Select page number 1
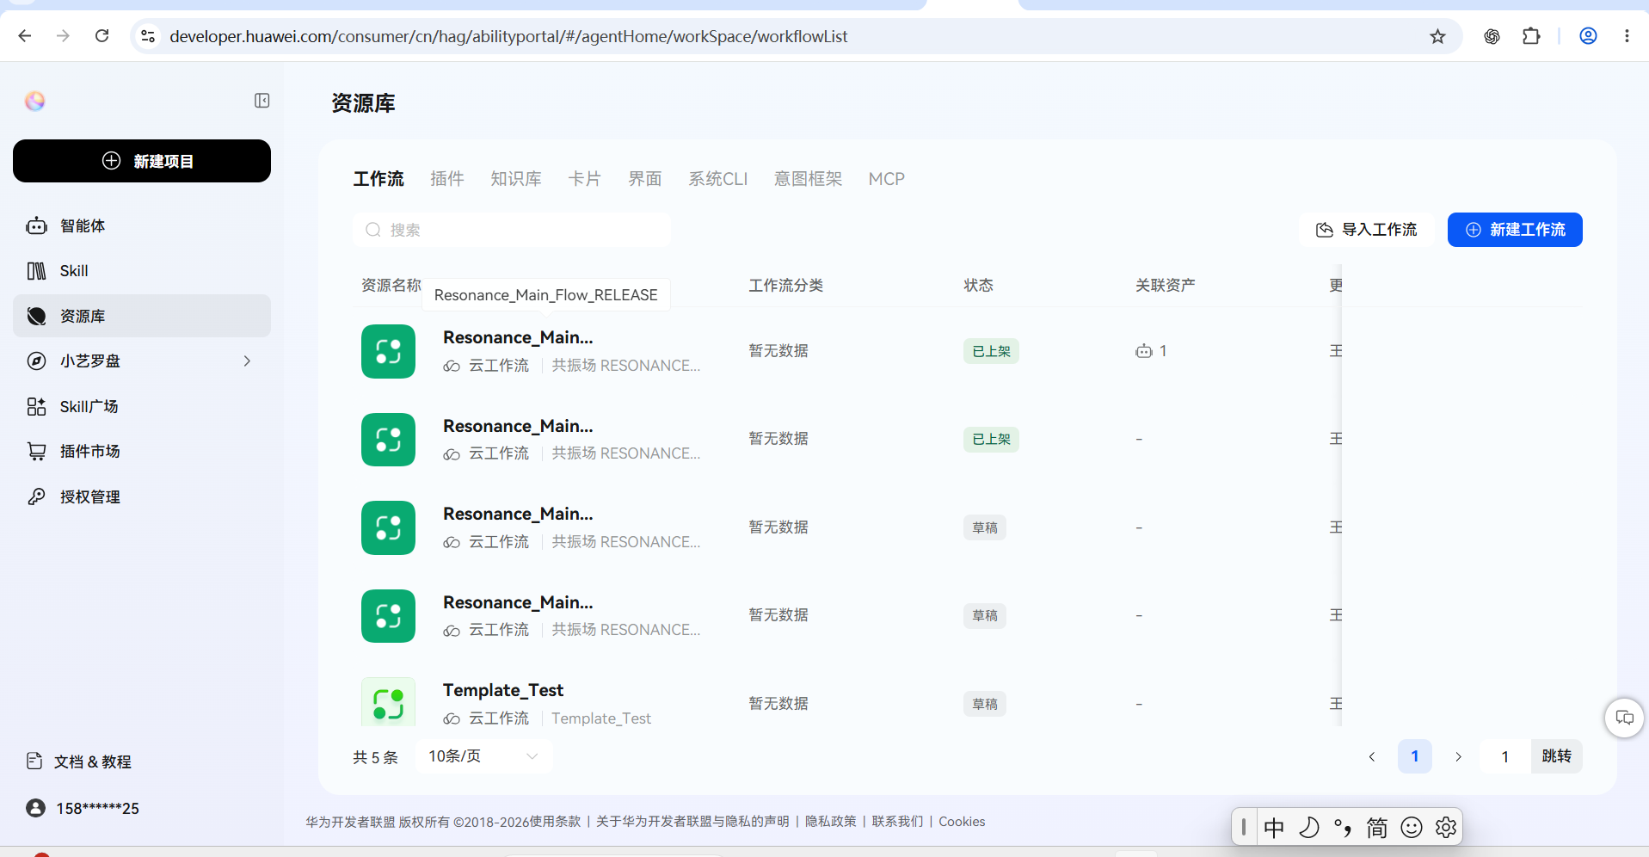This screenshot has width=1649, height=857. [1415, 756]
